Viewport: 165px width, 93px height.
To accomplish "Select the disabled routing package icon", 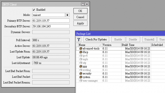I will 81,70.
